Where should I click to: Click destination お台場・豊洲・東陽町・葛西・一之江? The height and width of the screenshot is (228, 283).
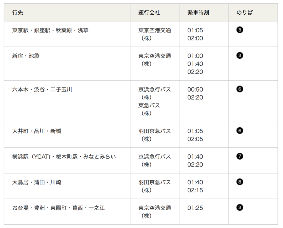(59, 208)
